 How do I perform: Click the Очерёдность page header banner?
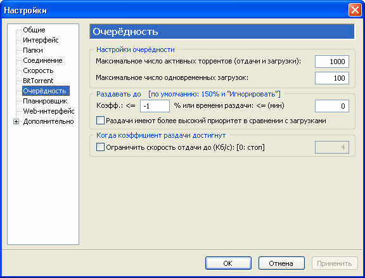tap(222, 32)
